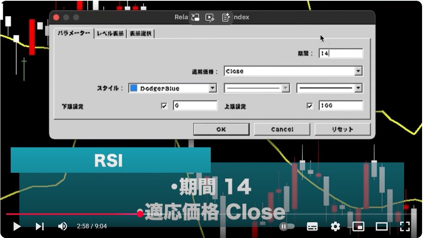Image resolution: width=424 pixels, height=238 pixels.
Task: Mute the video with the speaker icon
Action: point(63,227)
